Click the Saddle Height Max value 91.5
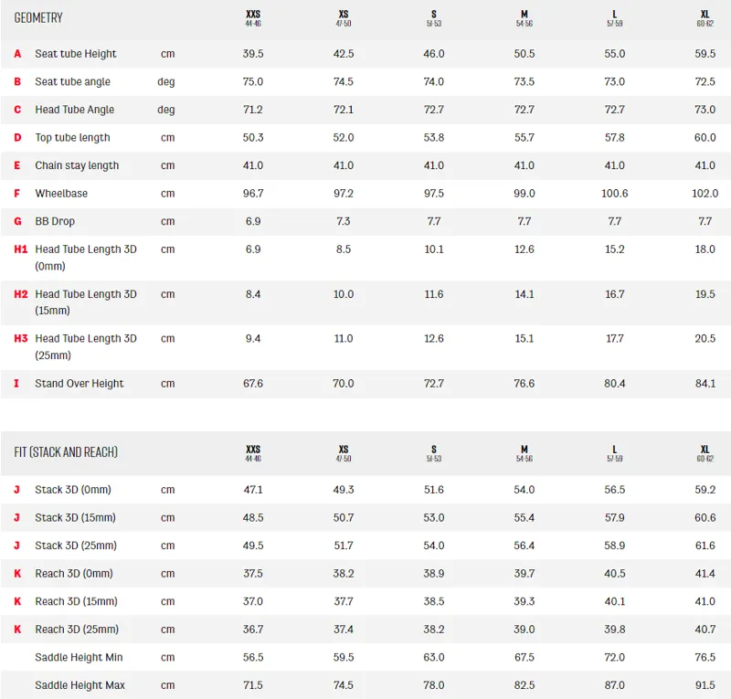The height and width of the screenshot is (699, 731). tap(705, 685)
